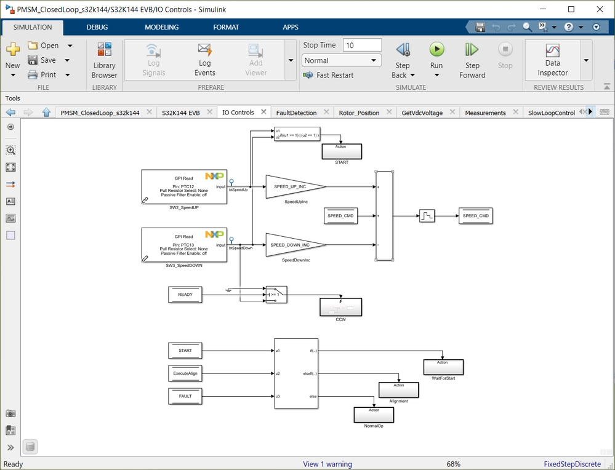Open the Step Back dropdown arrow
This screenshot has width=615, height=470.
[x=412, y=75]
